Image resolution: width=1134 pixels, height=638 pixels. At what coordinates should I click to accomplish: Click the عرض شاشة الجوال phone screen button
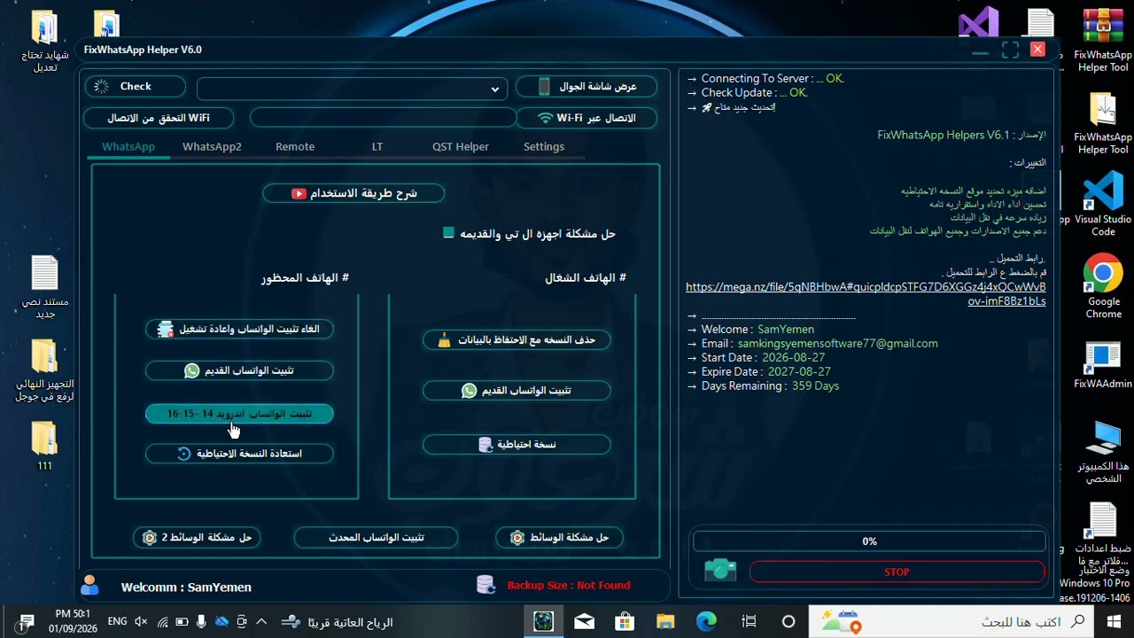click(586, 87)
